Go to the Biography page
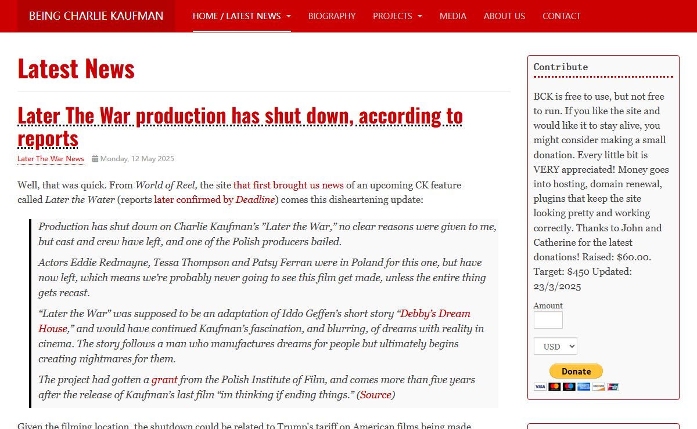This screenshot has height=429, width=697. coord(332,16)
